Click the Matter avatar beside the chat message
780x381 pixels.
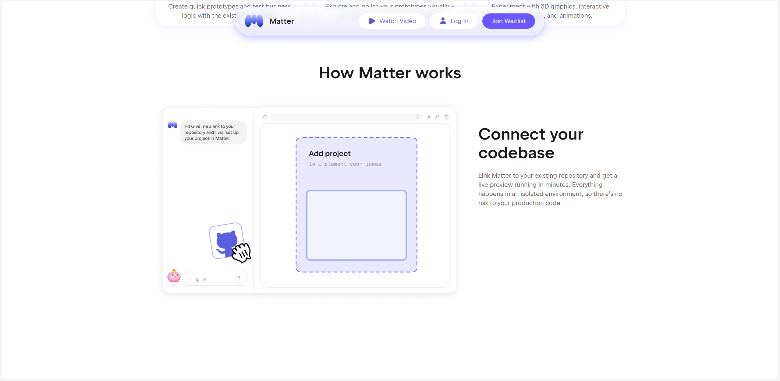pos(172,125)
